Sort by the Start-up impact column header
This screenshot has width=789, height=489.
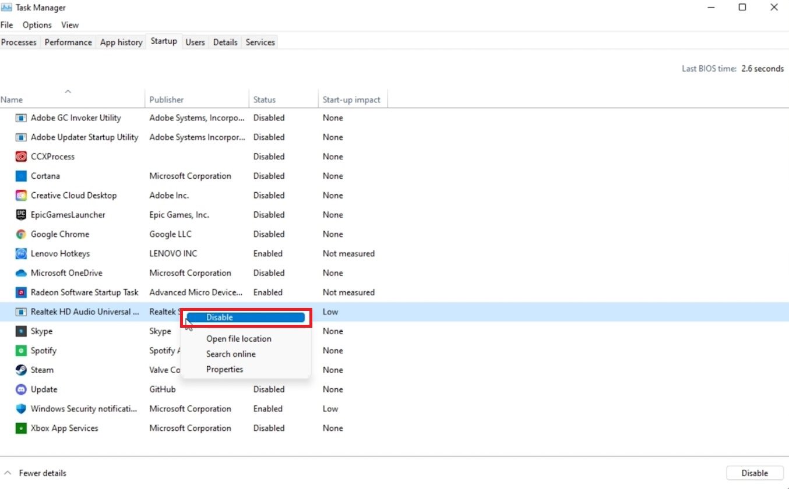click(353, 99)
